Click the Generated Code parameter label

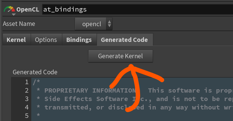(x=35, y=72)
